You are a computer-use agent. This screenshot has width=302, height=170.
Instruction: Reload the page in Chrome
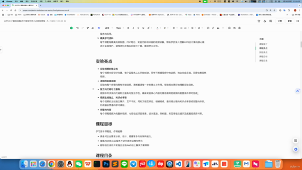coord(11,10)
